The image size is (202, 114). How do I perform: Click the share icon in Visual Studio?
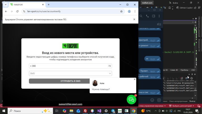coord(195,8)
